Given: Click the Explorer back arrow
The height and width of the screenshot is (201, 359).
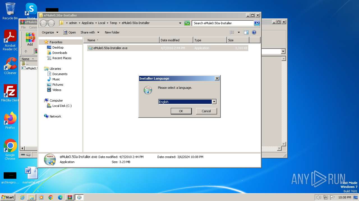Looking at the screenshot, I should click(x=43, y=23).
